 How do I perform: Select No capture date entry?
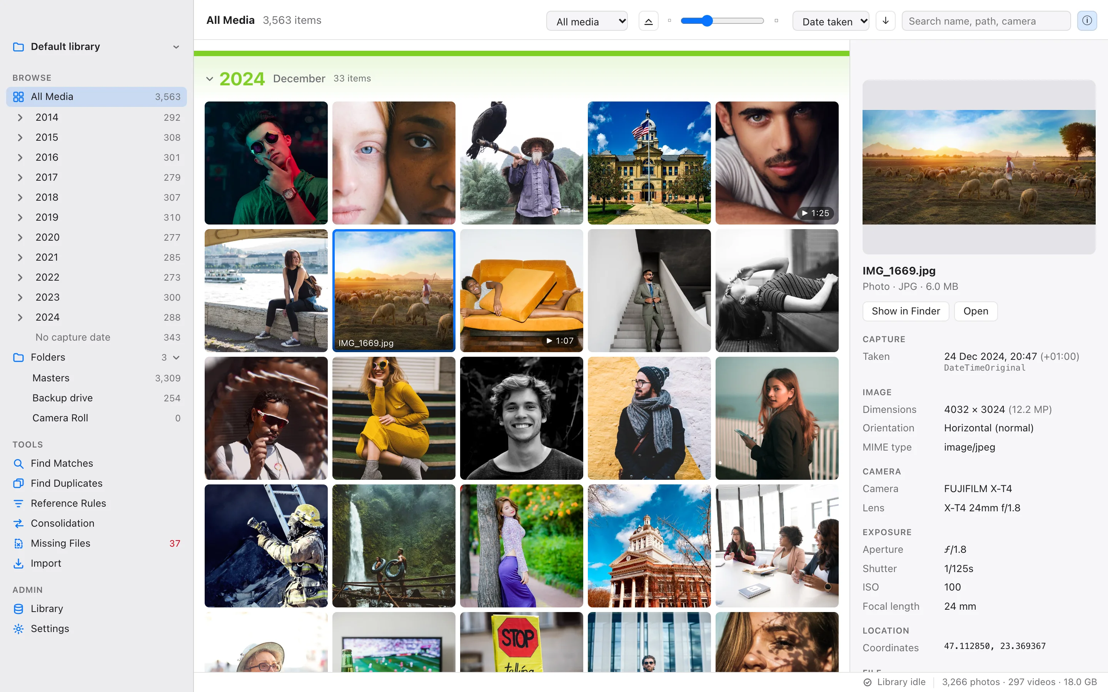pos(97,337)
